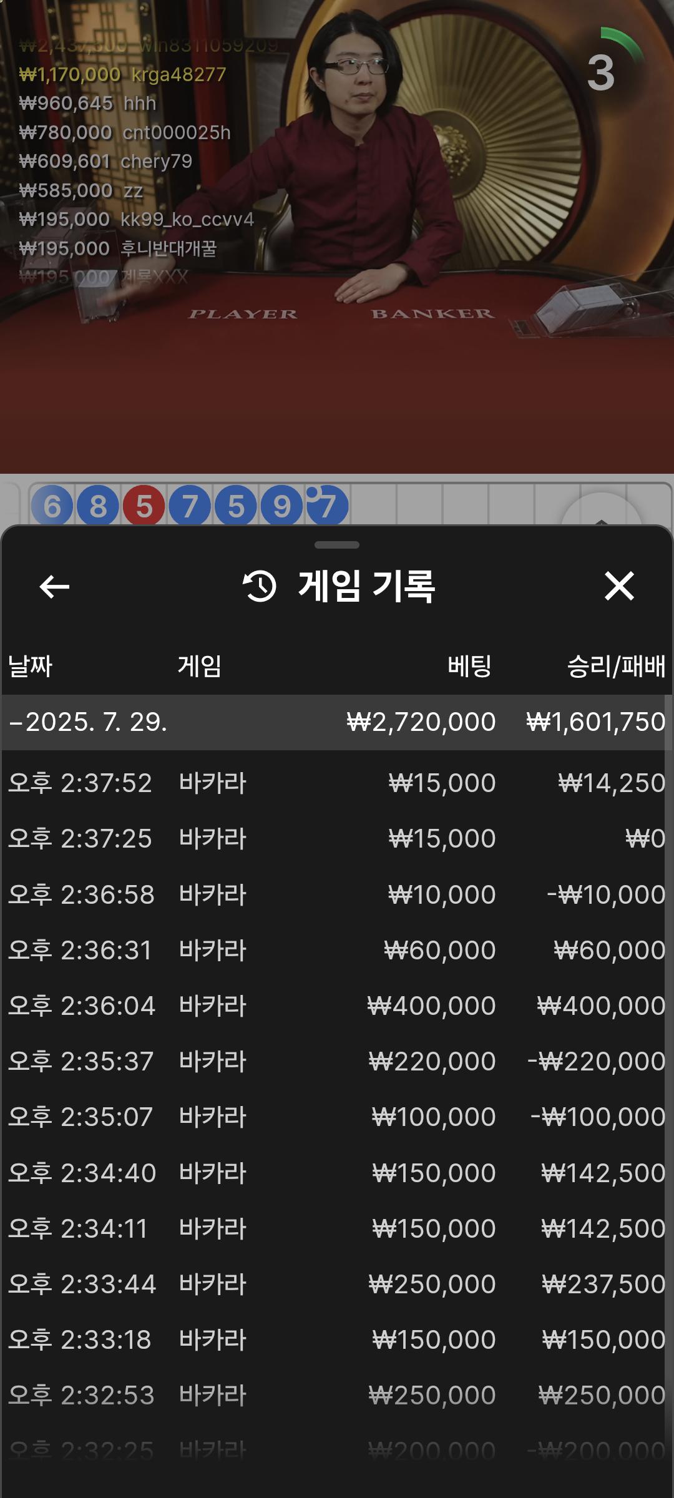Select the red 5 bead in roadmap

(144, 506)
